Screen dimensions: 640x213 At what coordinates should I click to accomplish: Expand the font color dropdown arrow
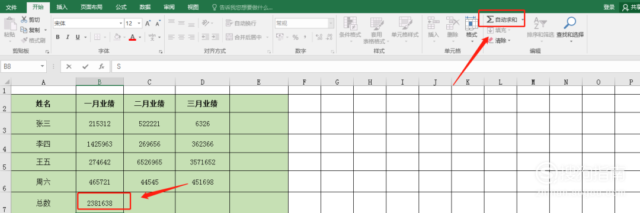click(x=140, y=37)
